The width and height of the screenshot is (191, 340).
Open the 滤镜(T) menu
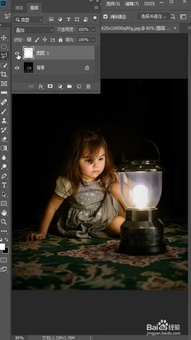pyautogui.click(x=132, y=4)
